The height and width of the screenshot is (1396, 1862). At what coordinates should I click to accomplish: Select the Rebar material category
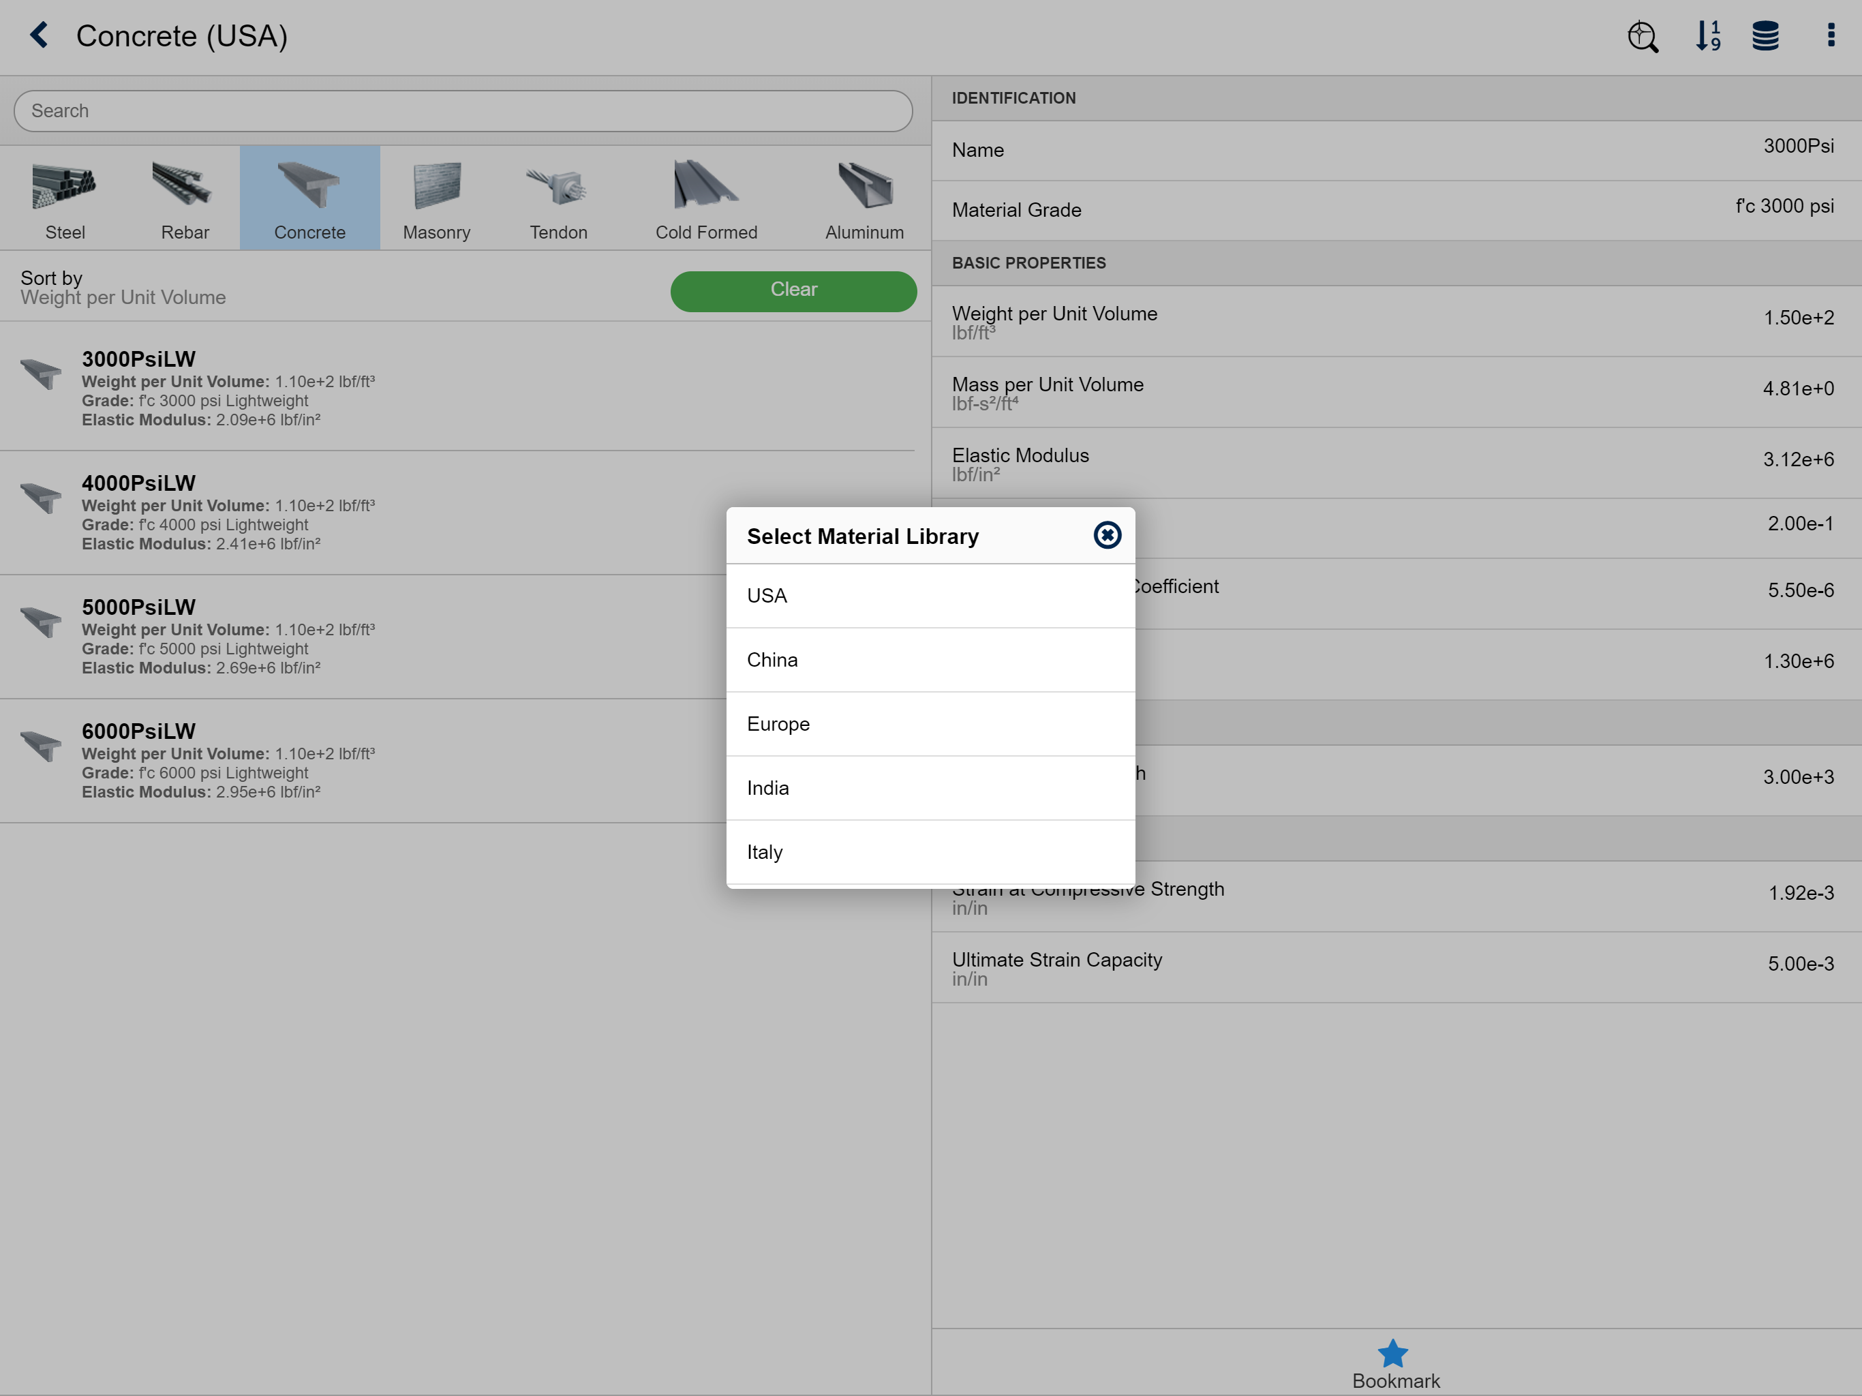click(x=184, y=199)
